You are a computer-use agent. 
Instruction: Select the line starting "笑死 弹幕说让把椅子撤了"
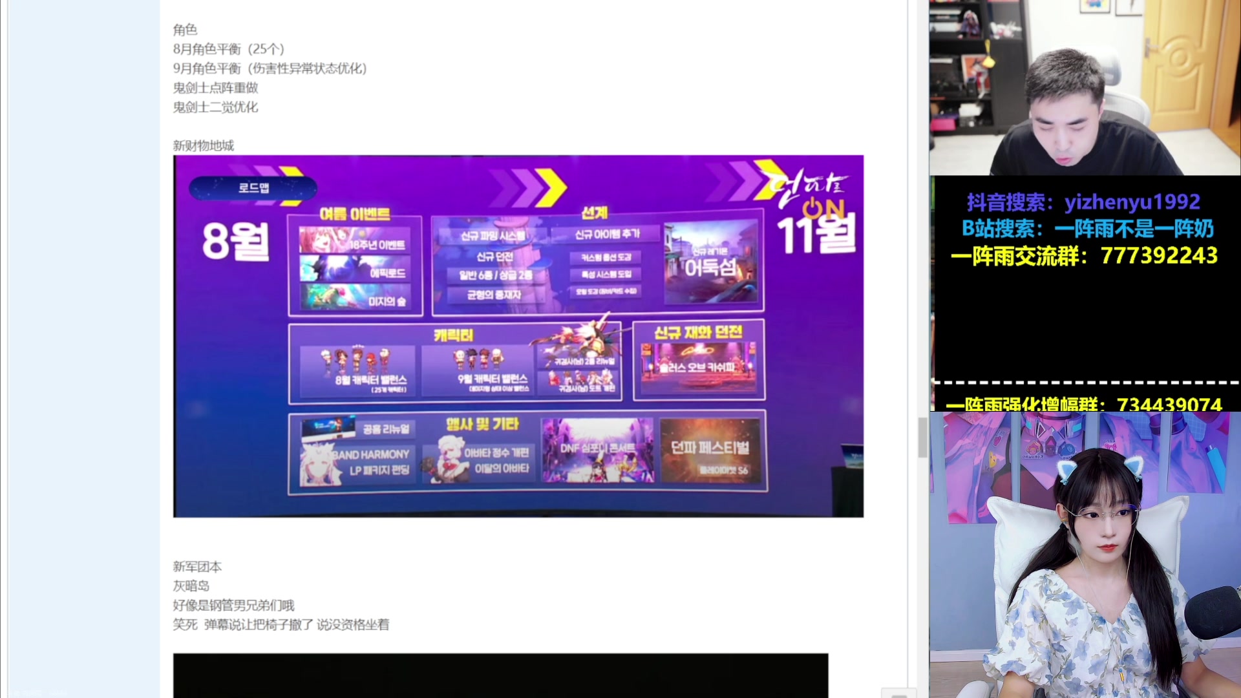click(281, 625)
